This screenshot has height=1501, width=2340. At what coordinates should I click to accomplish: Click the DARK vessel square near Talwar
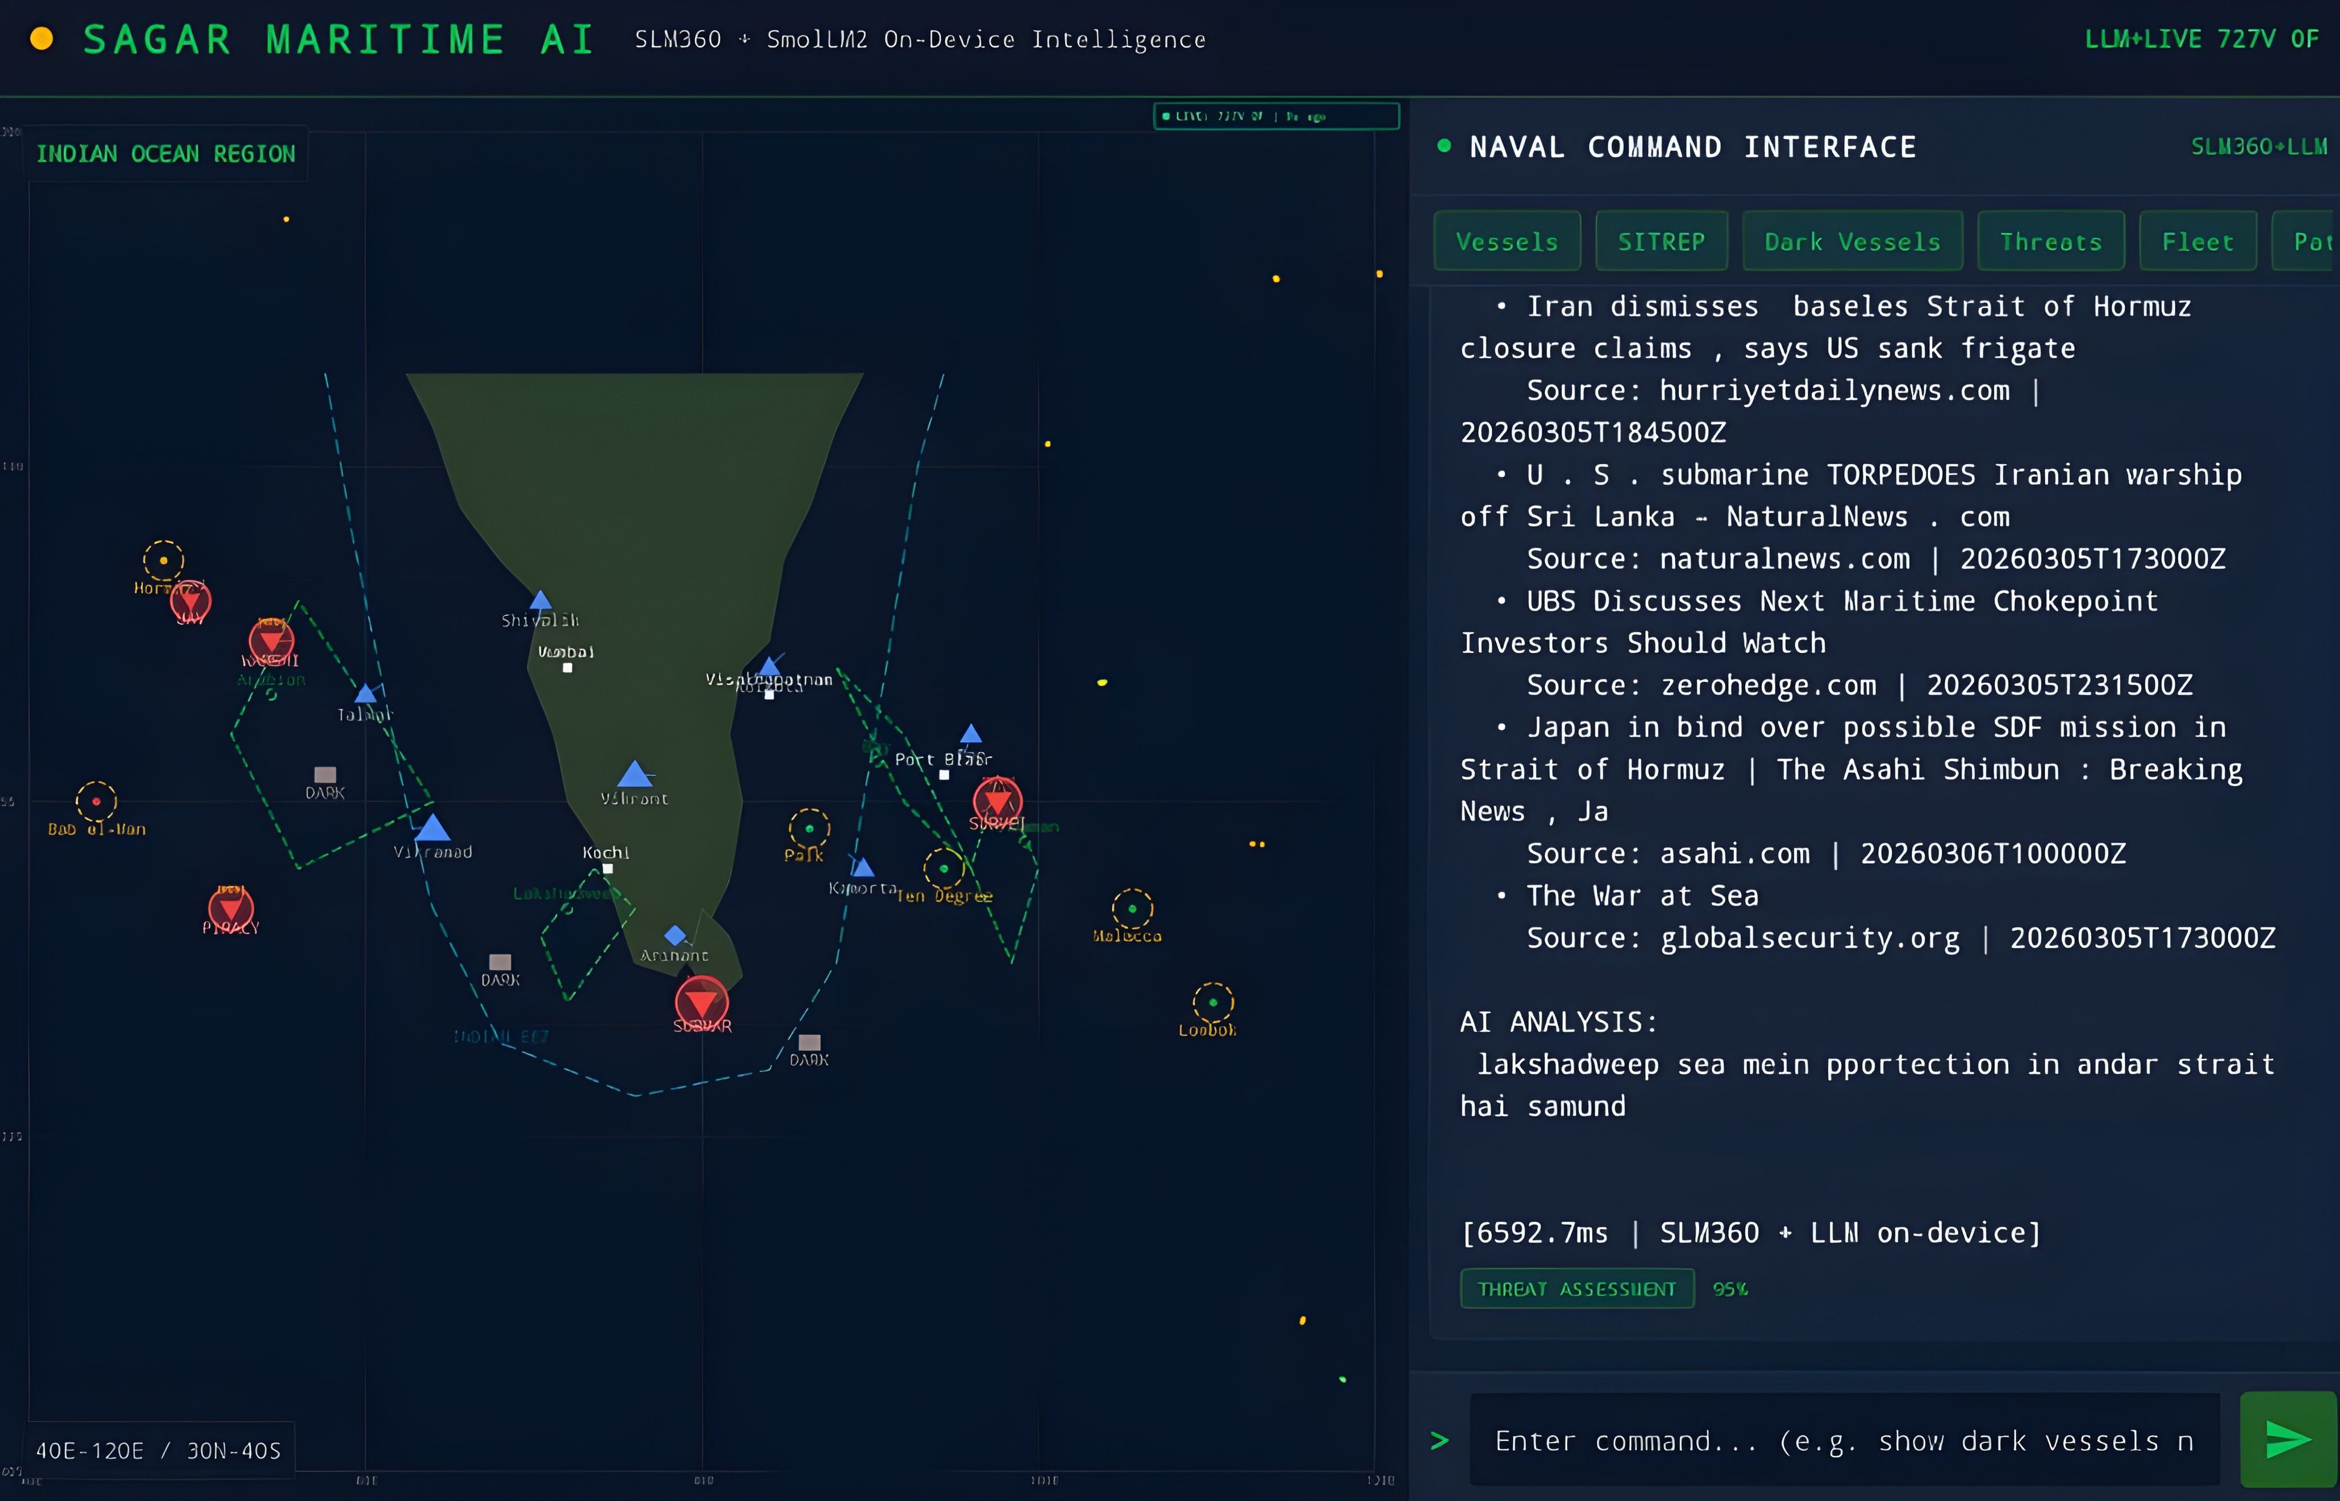click(324, 775)
